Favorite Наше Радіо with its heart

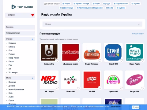pyautogui.click(x=143, y=61)
